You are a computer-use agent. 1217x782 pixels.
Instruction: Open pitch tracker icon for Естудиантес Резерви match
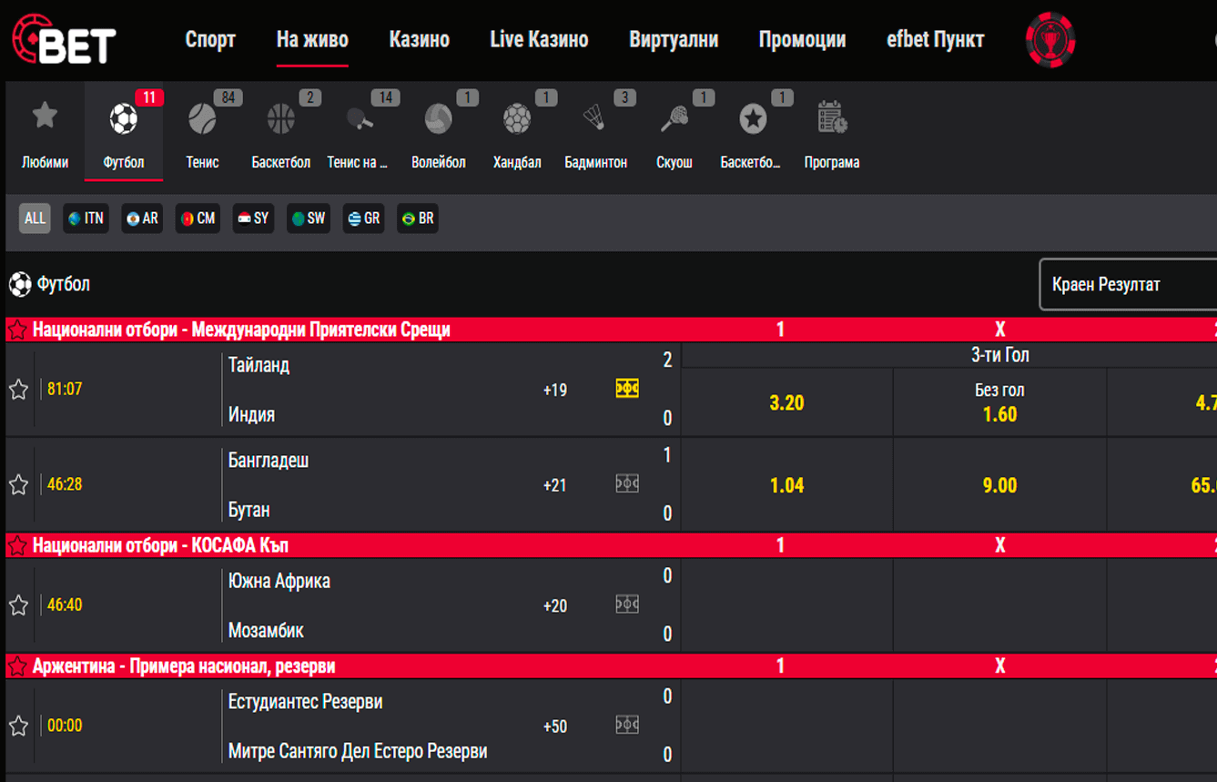tap(627, 725)
